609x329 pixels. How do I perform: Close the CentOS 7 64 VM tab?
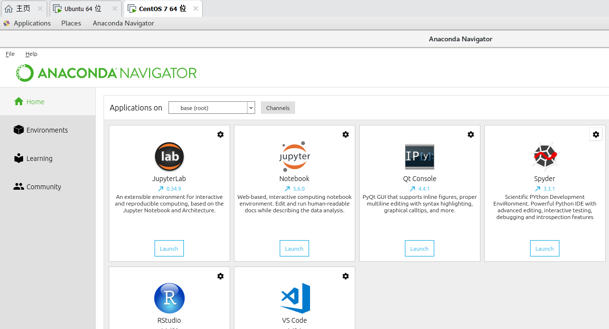click(x=195, y=9)
